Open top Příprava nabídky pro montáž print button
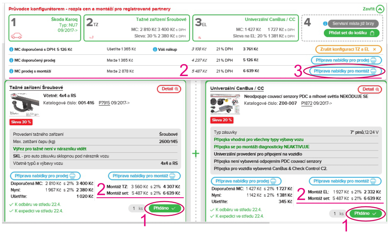 (x=345, y=71)
